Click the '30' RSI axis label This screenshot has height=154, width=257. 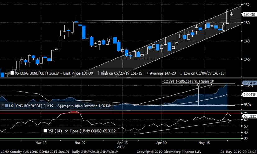pos(246,138)
